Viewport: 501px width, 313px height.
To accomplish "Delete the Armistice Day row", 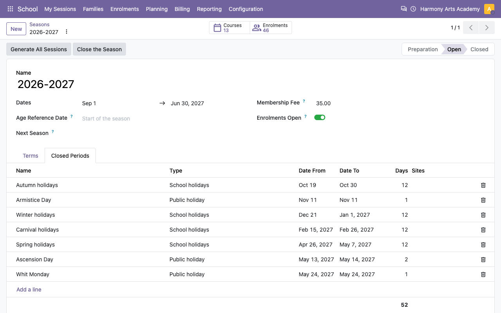I will pyautogui.click(x=483, y=200).
